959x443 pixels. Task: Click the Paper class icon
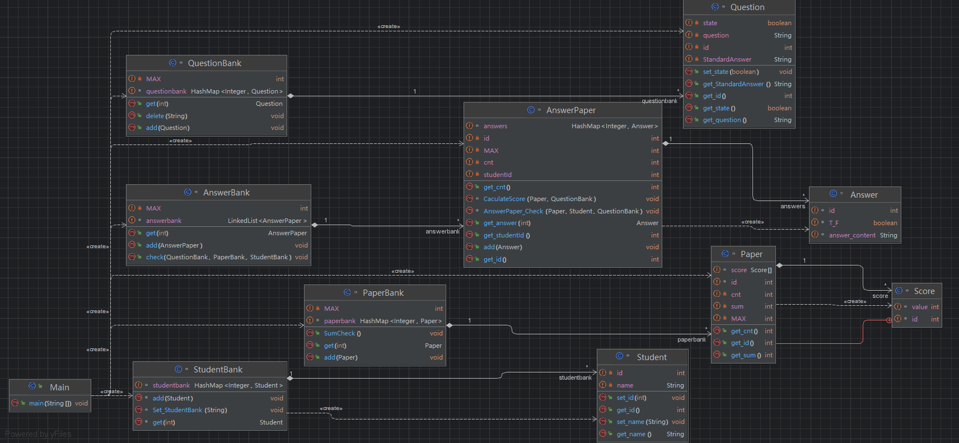click(725, 254)
